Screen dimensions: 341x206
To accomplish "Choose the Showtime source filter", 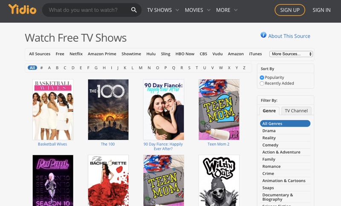I will (x=131, y=54).
